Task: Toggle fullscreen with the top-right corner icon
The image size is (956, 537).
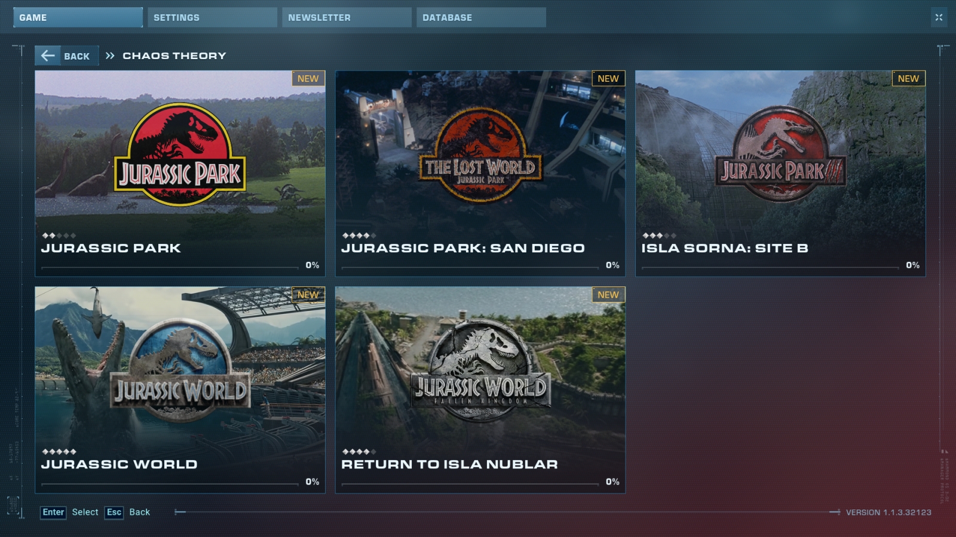Action: coord(939,17)
